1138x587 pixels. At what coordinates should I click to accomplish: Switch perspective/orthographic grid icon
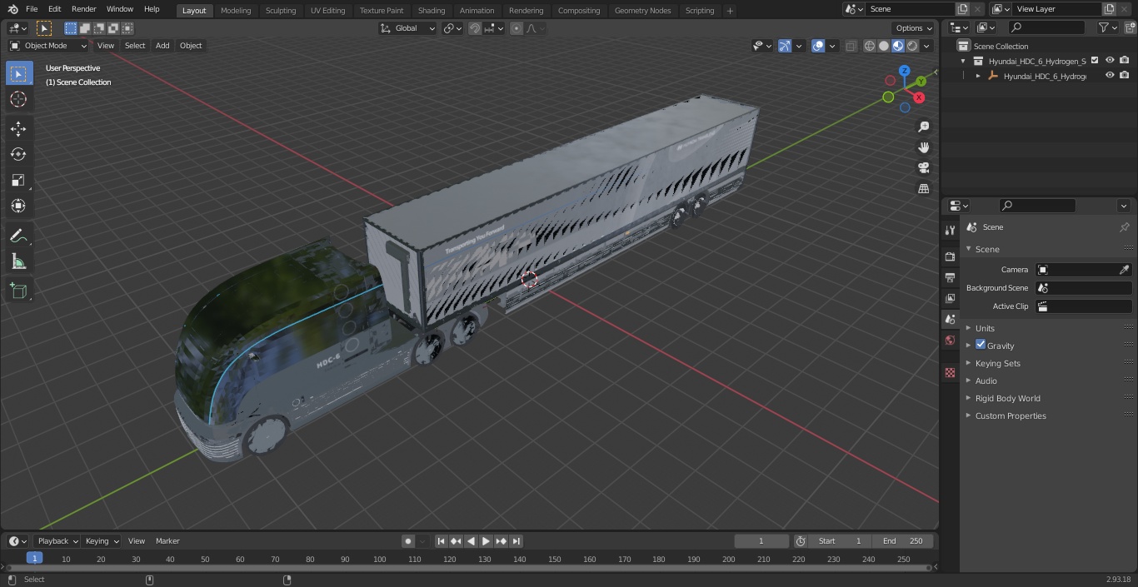[x=923, y=188]
